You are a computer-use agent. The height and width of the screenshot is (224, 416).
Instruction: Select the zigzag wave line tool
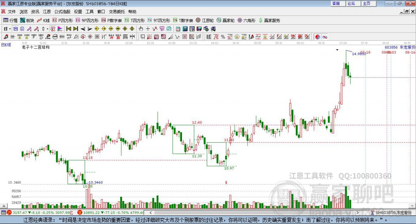pyautogui.click(x=178, y=37)
